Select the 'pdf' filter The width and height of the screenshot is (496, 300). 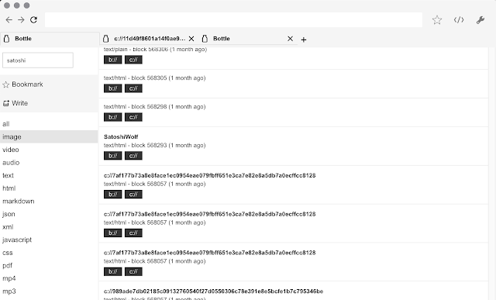pos(49,266)
